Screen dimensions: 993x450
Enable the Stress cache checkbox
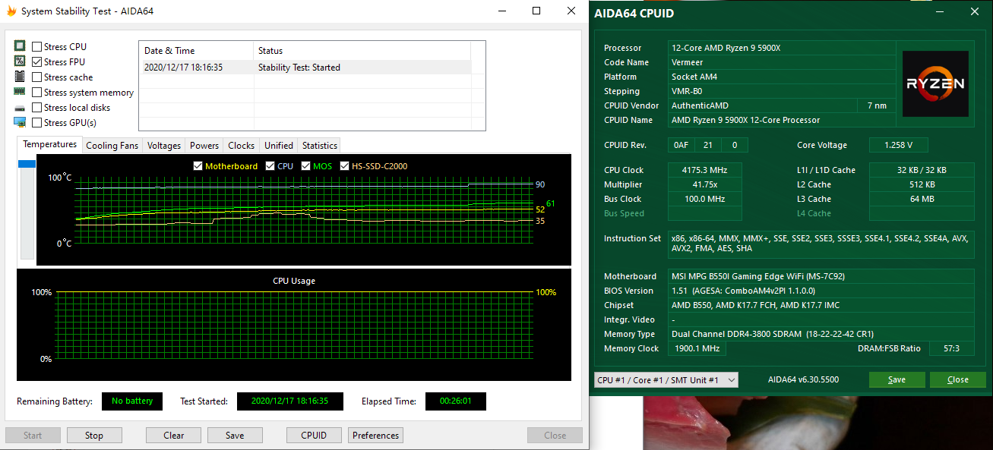(x=36, y=77)
